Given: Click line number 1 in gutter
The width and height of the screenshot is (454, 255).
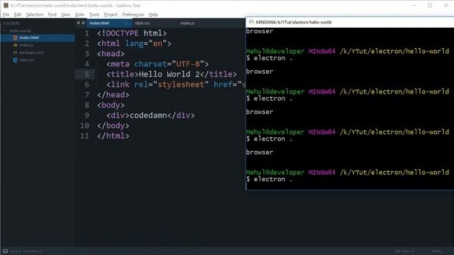Looking at the screenshot, I should click(x=87, y=33).
